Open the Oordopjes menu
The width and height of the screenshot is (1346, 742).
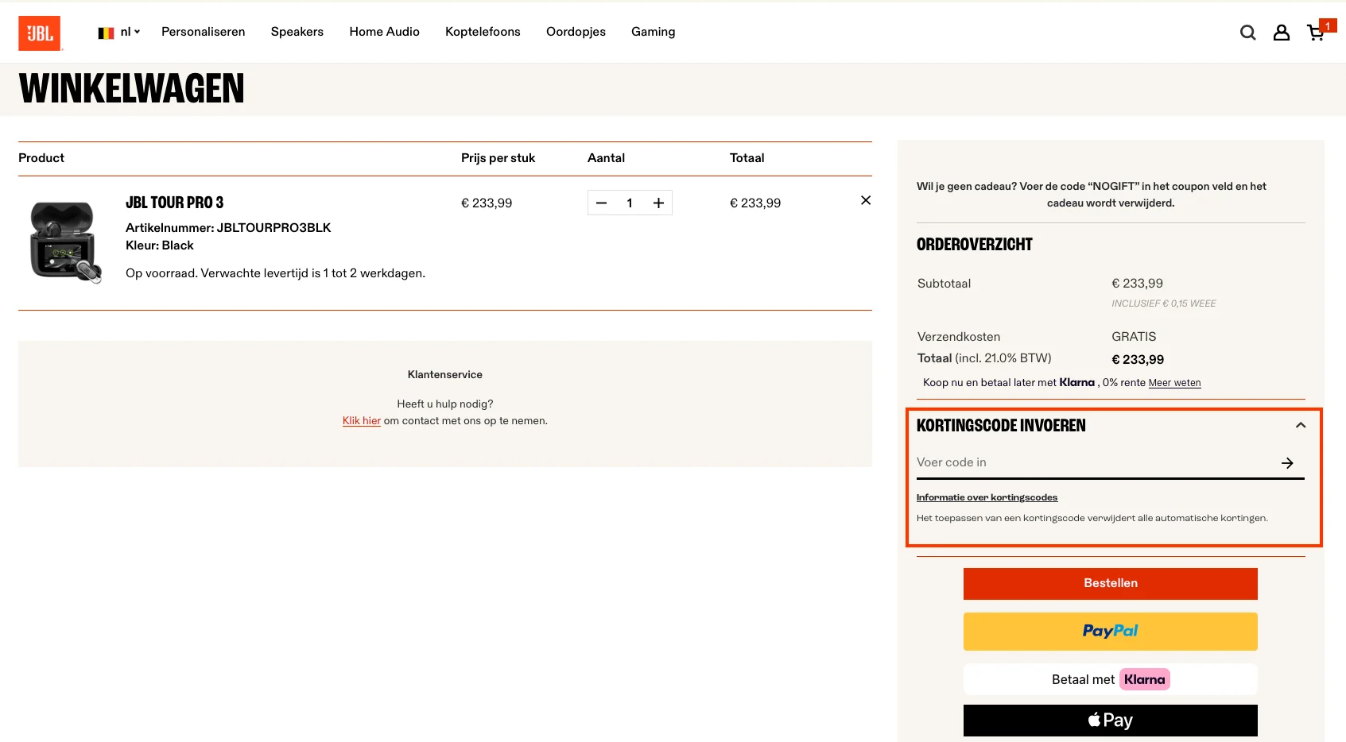tap(576, 32)
